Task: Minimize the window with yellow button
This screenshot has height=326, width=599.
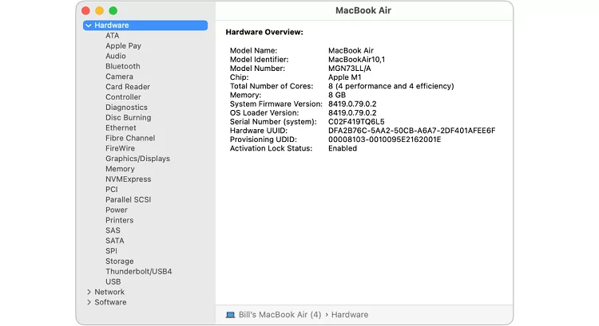Action: click(x=99, y=10)
